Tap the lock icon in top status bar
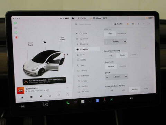This screenshot has width=166, height=125. pos(73,18)
